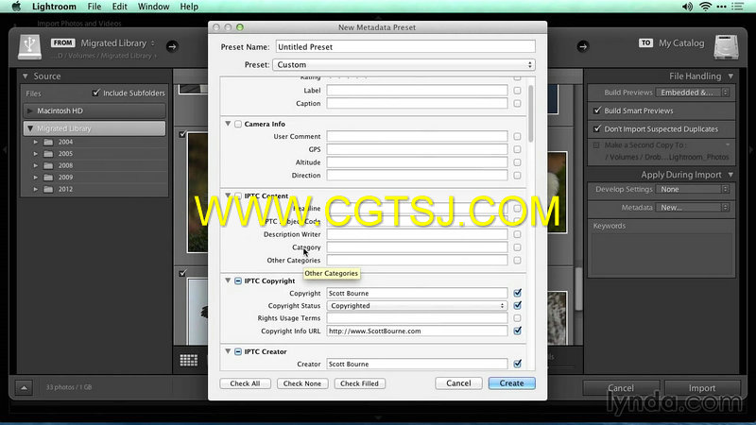Collapse the Apply During Import panel

pyautogui.click(x=730, y=175)
